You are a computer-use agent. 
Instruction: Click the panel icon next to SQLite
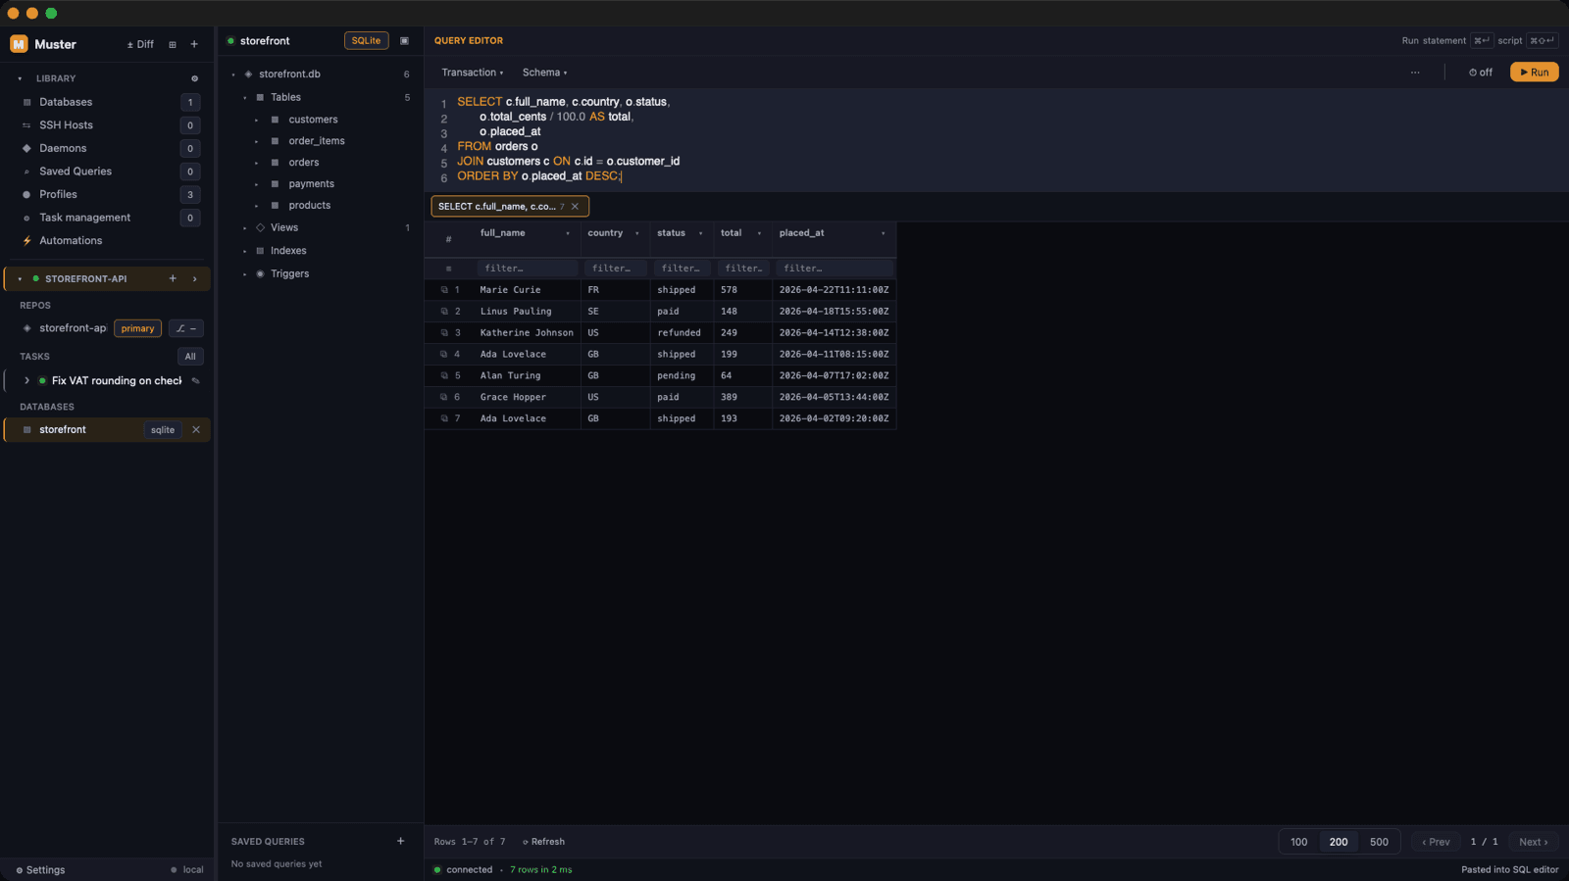404,41
